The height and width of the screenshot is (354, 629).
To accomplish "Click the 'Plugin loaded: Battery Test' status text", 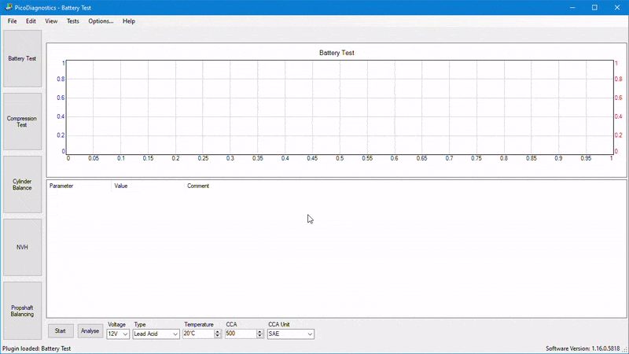I will 36,348.
